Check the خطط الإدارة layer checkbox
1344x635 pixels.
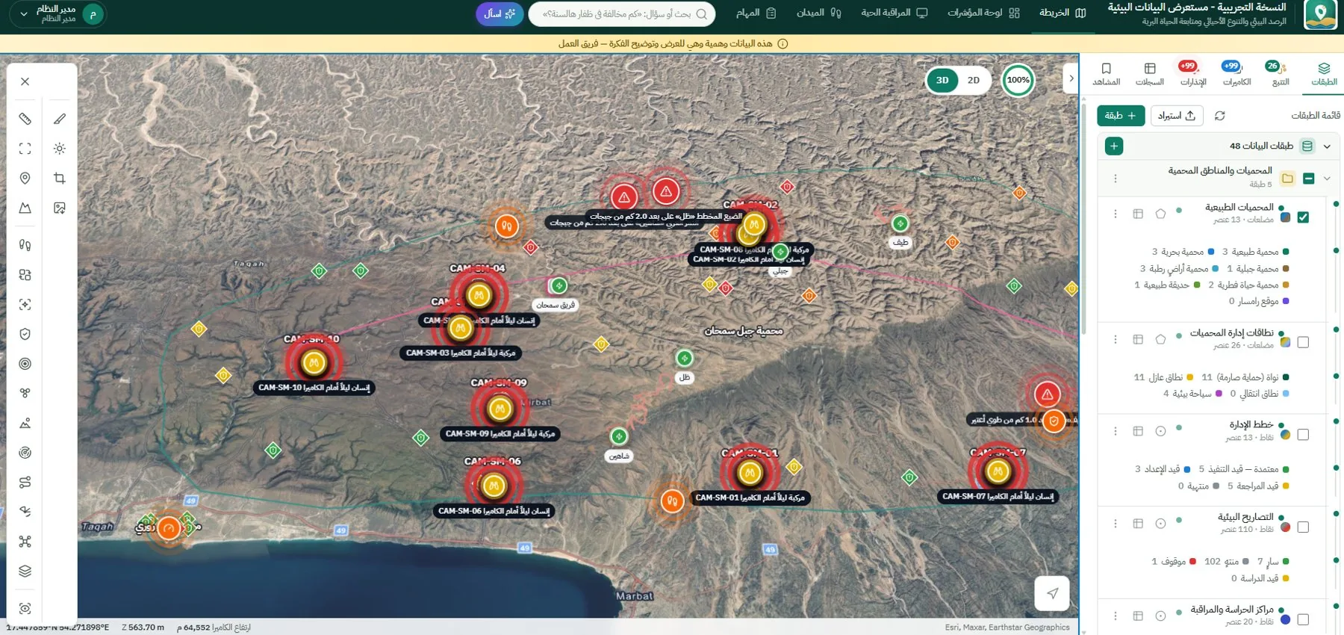tap(1303, 435)
